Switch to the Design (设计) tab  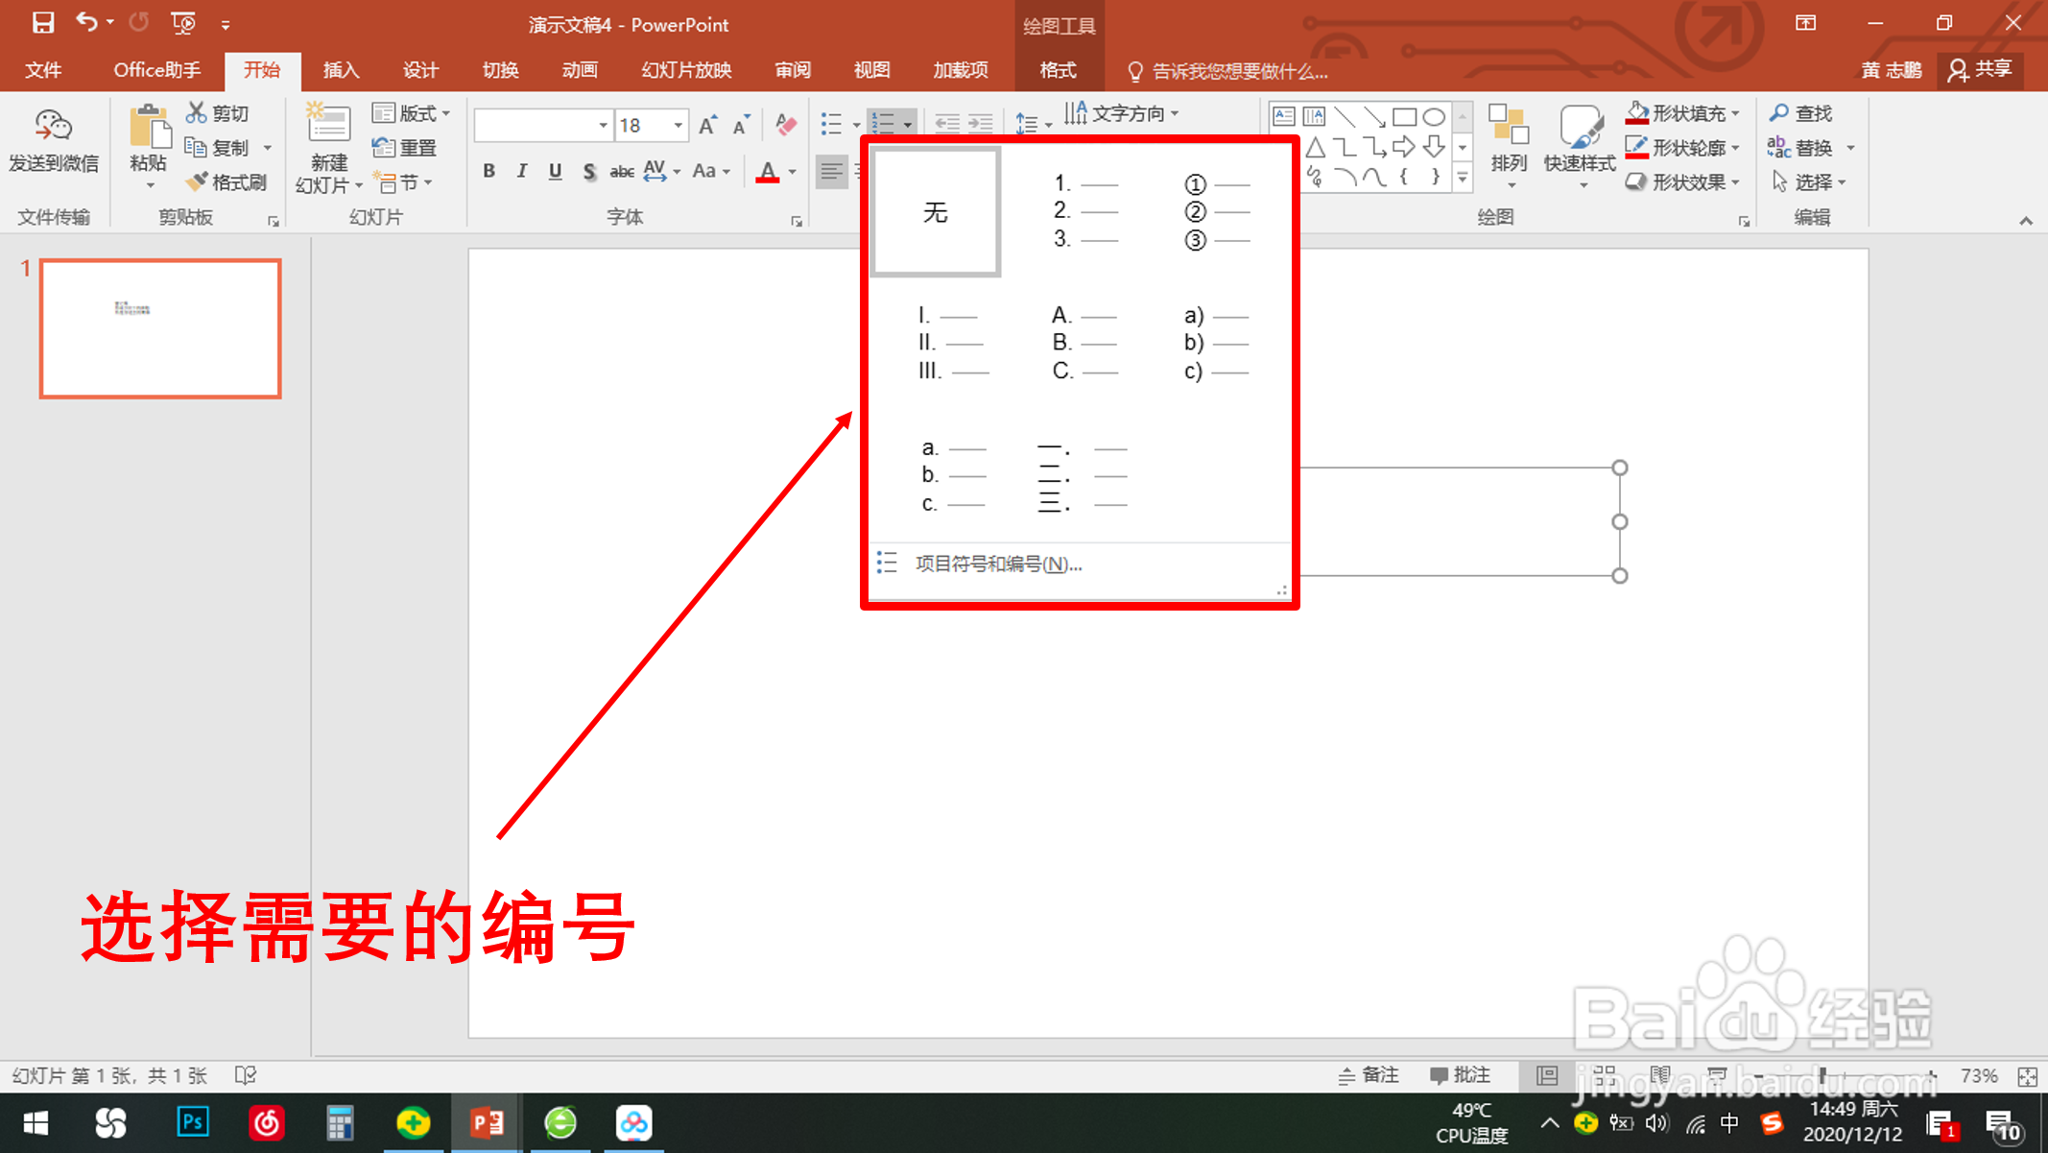[420, 70]
